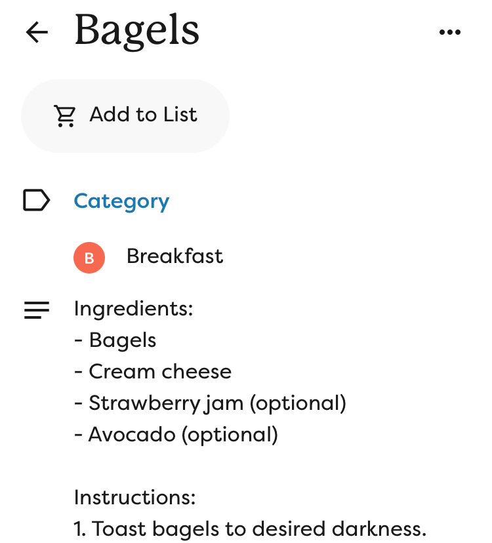492x543 pixels.
Task: Tap the orange B badge
Action: click(x=89, y=257)
